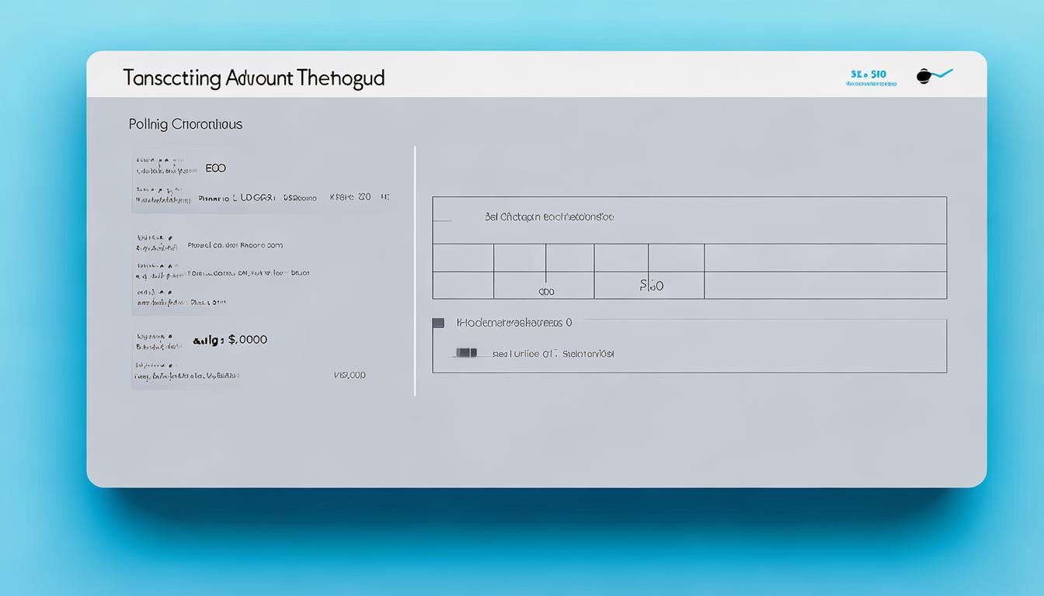
Task: Click the 'KP8I€ 20' value in first card
Action: [x=351, y=198]
